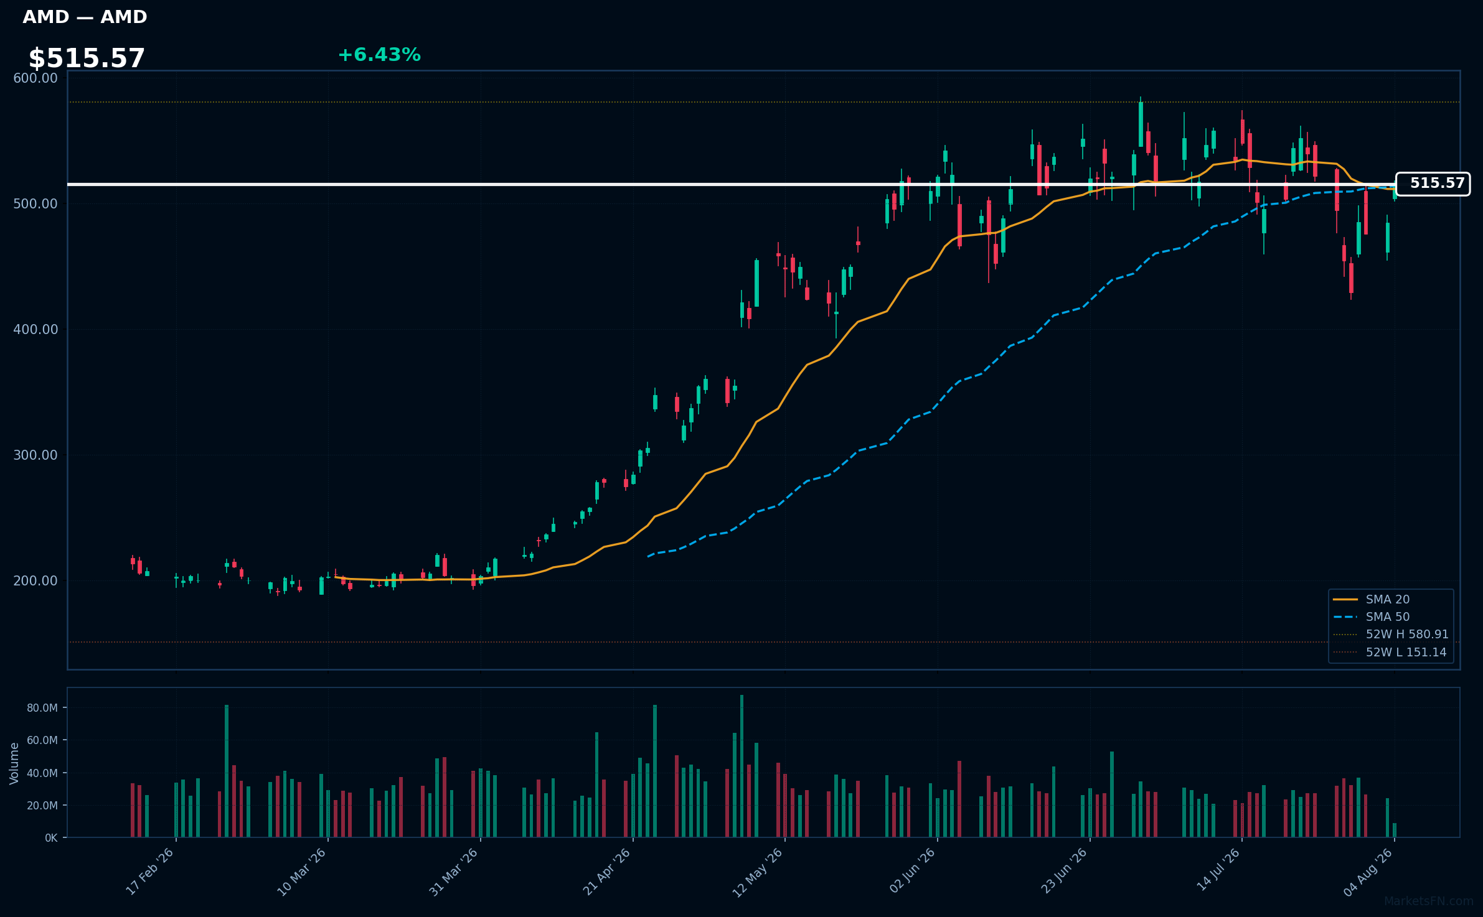Click the Volume axis title
Viewport: 1483px width, 917px height.
[14, 763]
